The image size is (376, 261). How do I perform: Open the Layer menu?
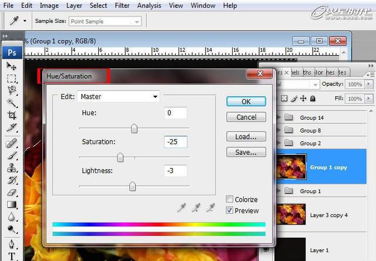click(74, 5)
